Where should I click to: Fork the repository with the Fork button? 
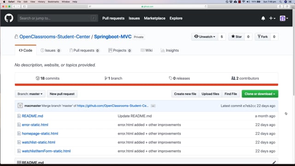pos(263,37)
